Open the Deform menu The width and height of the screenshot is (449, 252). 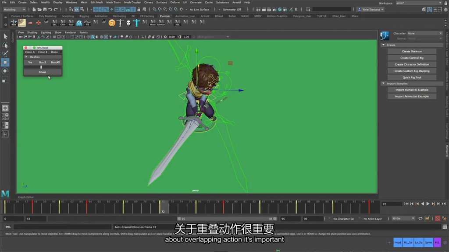point(175,2)
